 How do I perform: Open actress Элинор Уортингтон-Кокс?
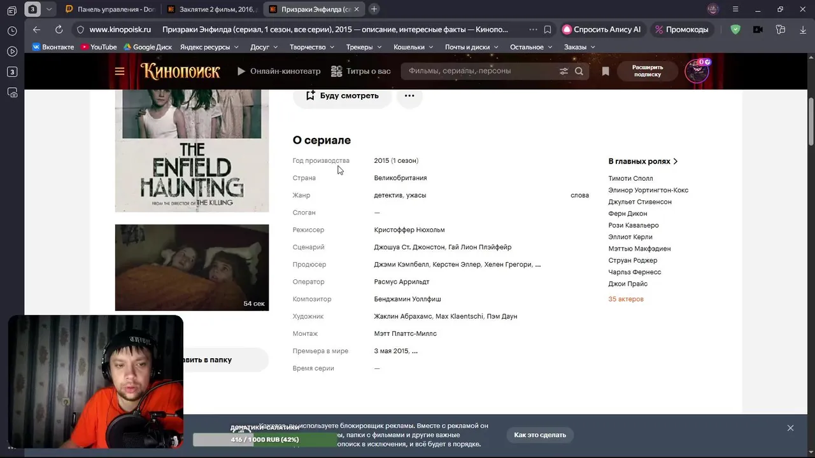[648, 190]
